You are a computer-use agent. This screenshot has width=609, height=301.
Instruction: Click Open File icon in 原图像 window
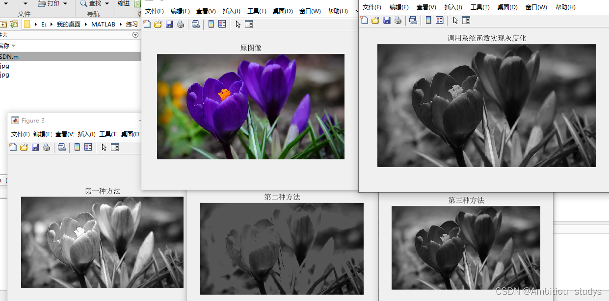pyautogui.click(x=158, y=24)
